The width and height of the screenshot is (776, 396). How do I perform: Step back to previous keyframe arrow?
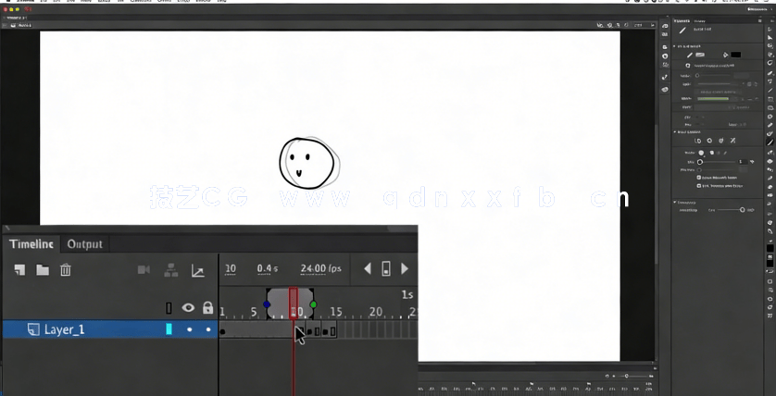pyautogui.click(x=368, y=268)
